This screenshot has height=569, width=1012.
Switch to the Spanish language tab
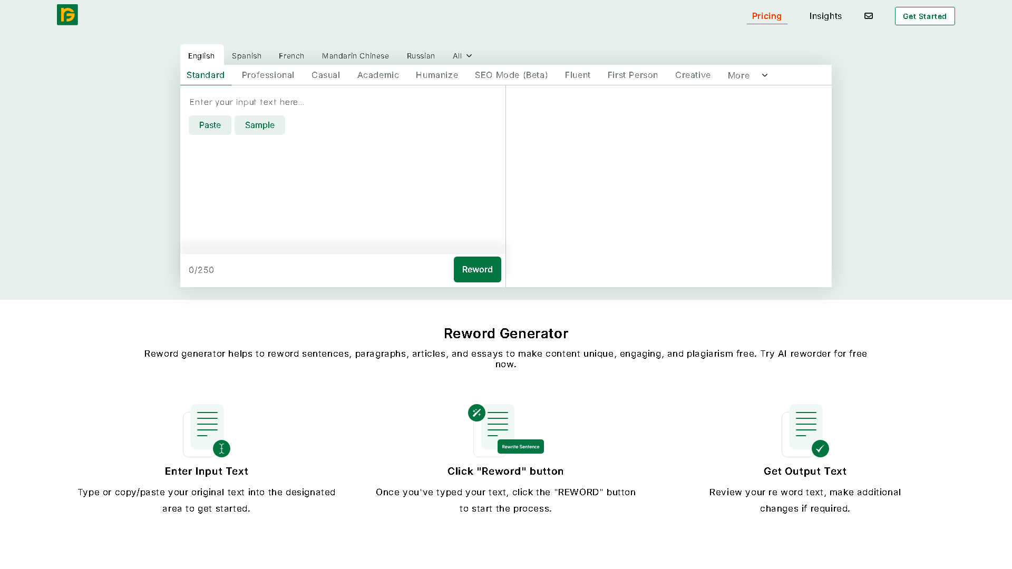click(x=247, y=56)
